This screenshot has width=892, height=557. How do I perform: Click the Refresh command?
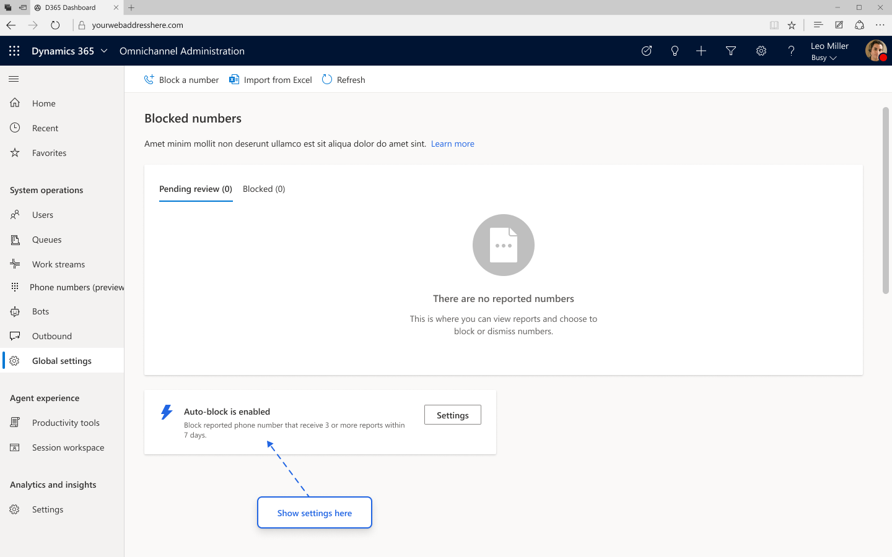tap(344, 80)
